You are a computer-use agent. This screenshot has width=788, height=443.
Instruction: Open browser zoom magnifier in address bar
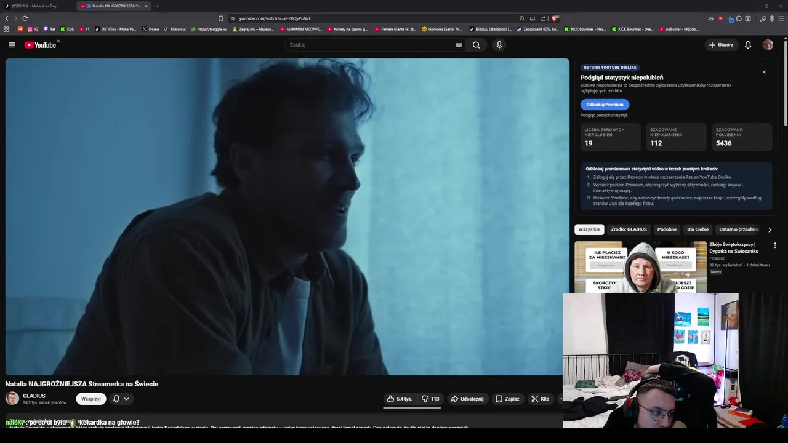[522, 18]
